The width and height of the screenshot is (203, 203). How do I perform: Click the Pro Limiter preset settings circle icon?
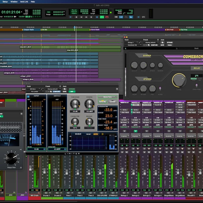coord(60,86)
